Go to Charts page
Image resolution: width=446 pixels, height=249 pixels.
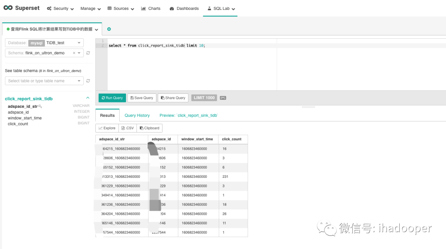pos(151,9)
